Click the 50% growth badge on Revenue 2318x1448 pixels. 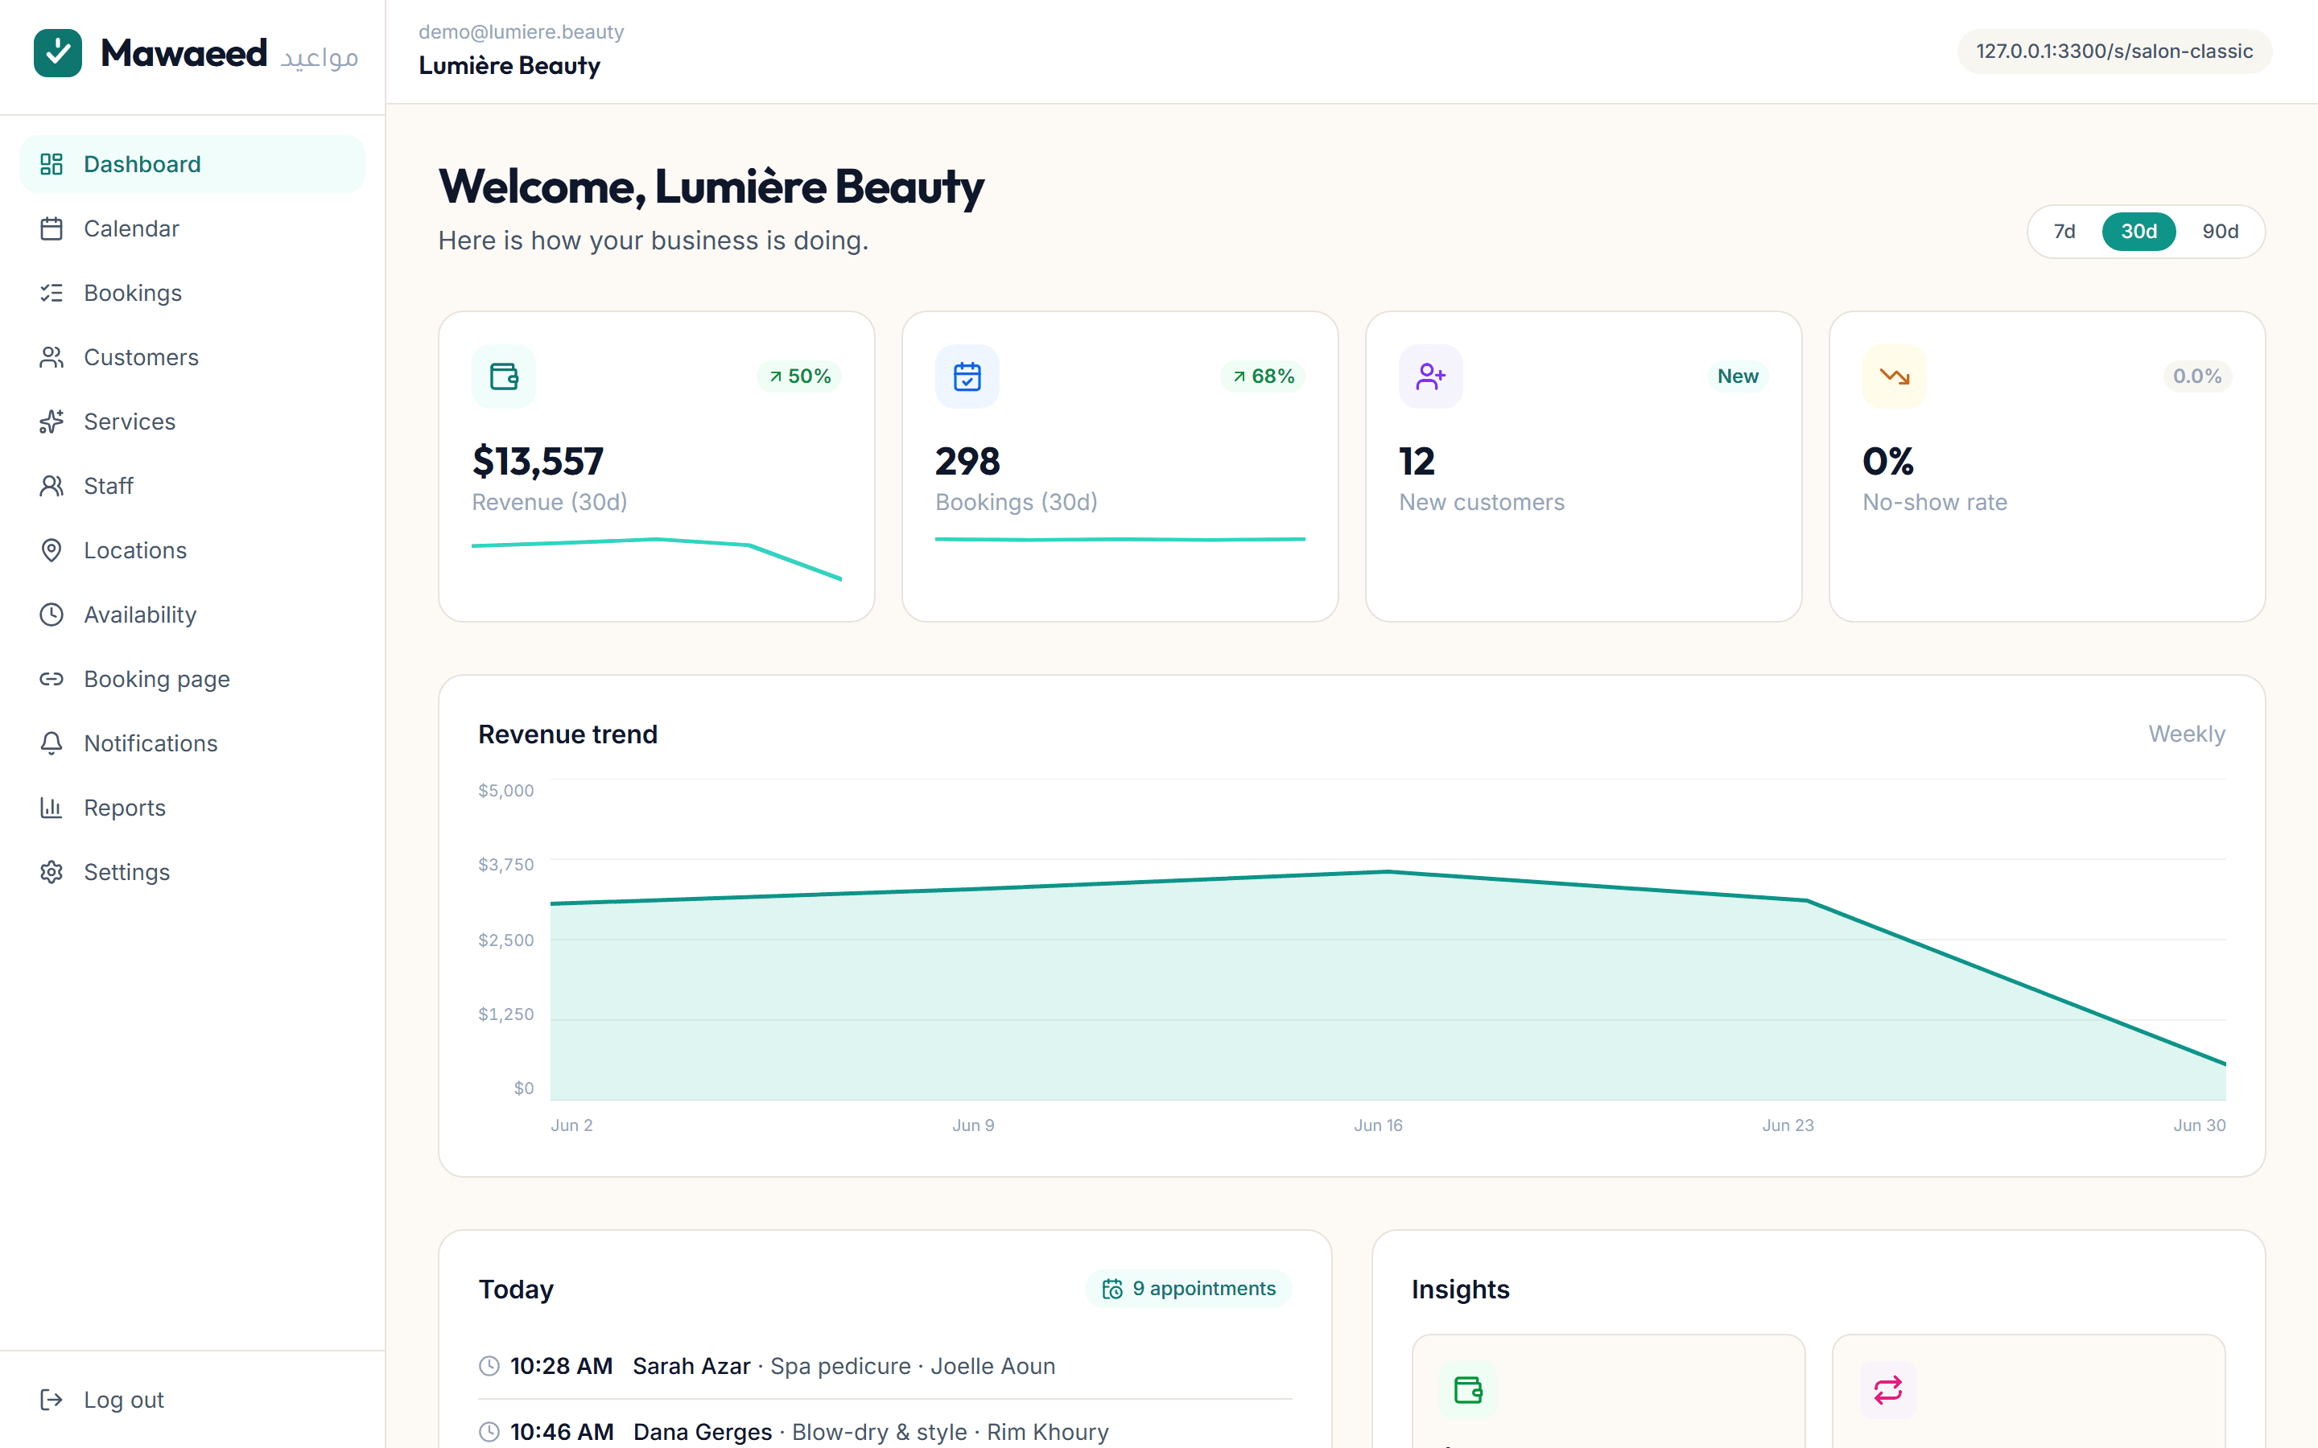800,376
